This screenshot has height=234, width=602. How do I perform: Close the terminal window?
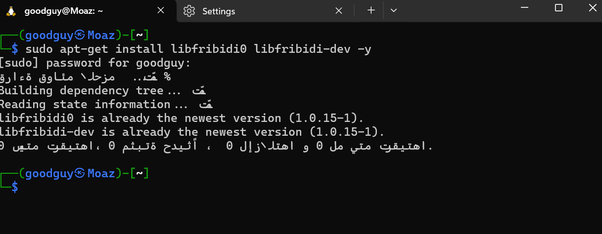pos(591,8)
